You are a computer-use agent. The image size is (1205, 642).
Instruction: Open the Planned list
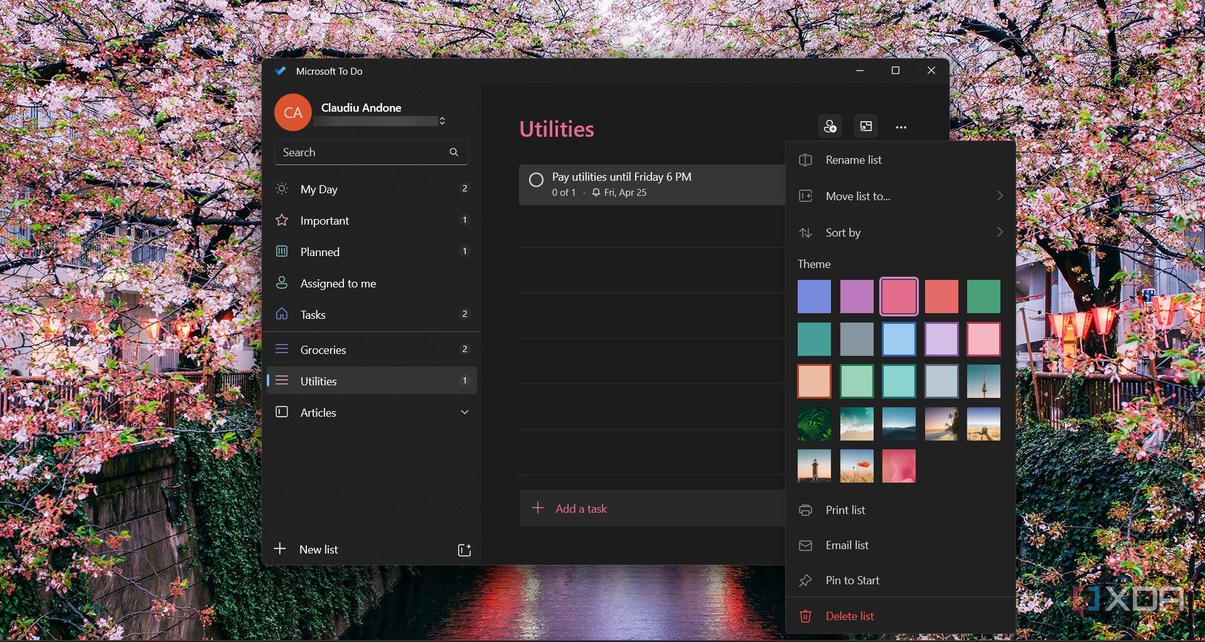372,252
